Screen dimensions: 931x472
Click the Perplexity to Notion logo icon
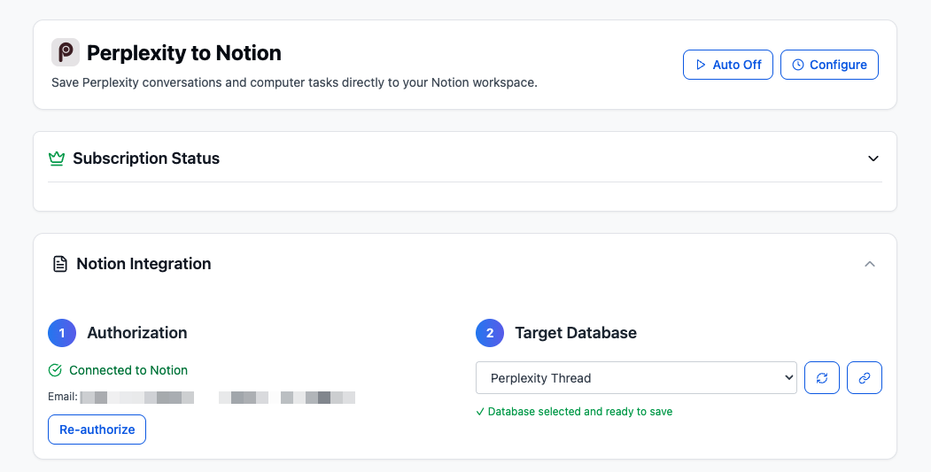(66, 52)
